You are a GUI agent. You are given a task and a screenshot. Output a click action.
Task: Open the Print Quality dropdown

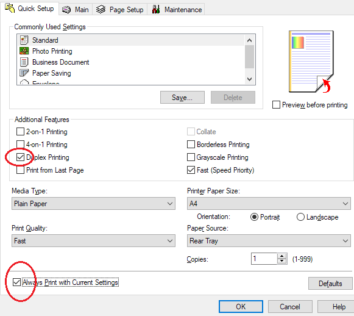pos(93,241)
